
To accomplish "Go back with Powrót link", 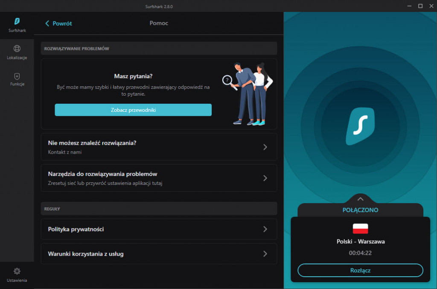I will [62, 23].
